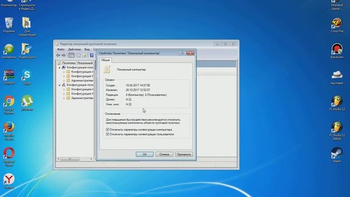Image resolution: width=350 pixels, height=197 pixels.
Task: Open the Для презентаций folder on desktop
Action: pos(27,26)
